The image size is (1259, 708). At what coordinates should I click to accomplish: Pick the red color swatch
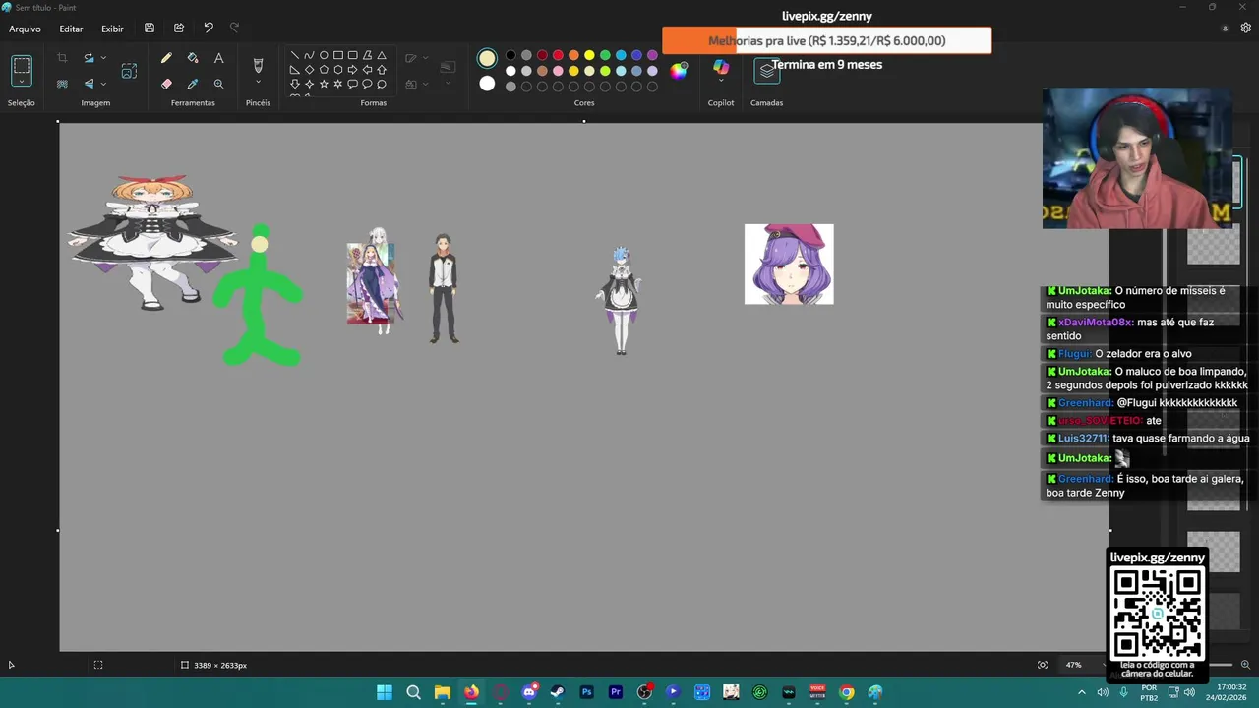tap(558, 55)
